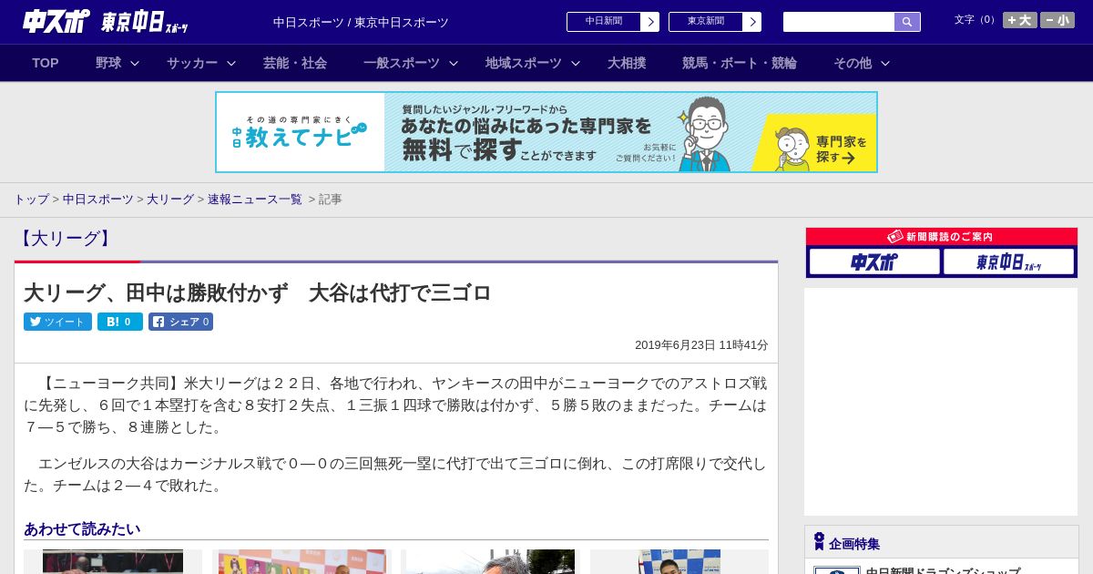The width and height of the screenshot is (1093, 574).
Task: Open the first あわせて読みたい thumbnail
Action: tap(113, 561)
